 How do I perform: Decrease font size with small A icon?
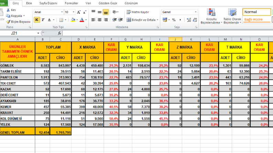coord(85,12)
